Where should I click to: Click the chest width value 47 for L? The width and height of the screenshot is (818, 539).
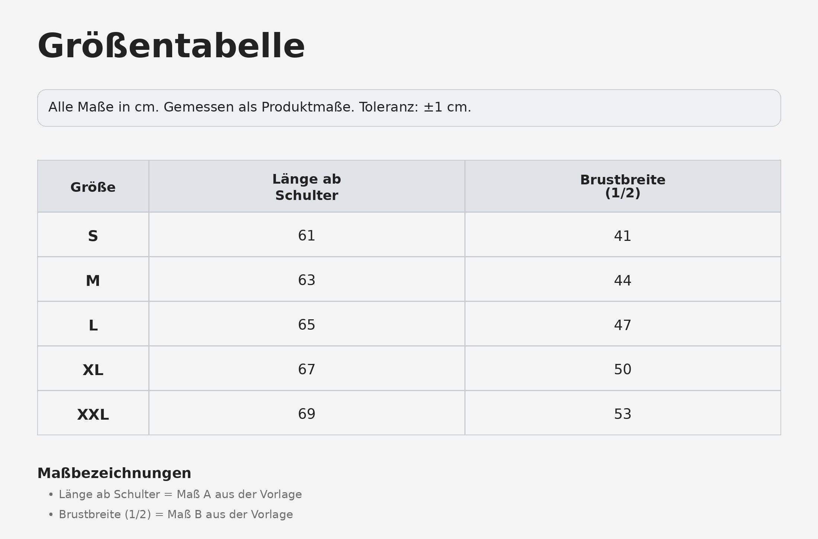tap(623, 325)
